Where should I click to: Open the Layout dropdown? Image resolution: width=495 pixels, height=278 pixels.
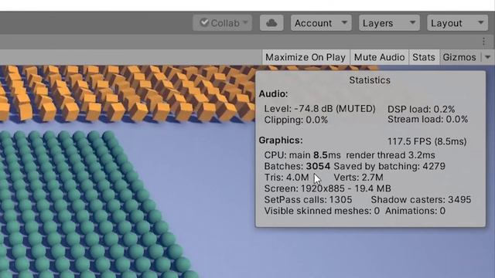(457, 23)
